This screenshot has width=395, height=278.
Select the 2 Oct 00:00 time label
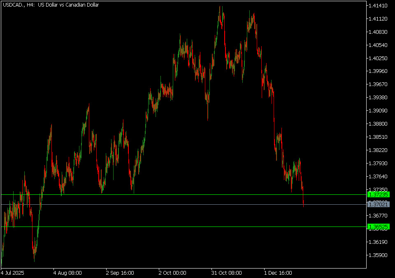point(173,273)
